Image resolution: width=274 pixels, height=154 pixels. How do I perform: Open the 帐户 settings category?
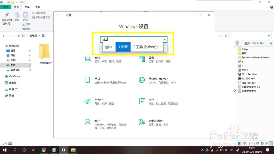tap(105, 124)
